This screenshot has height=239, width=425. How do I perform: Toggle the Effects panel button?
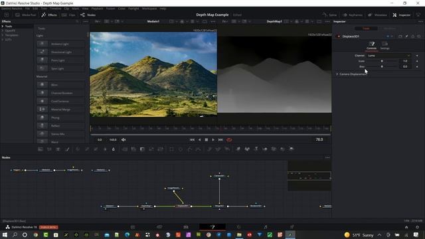(49, 15)
